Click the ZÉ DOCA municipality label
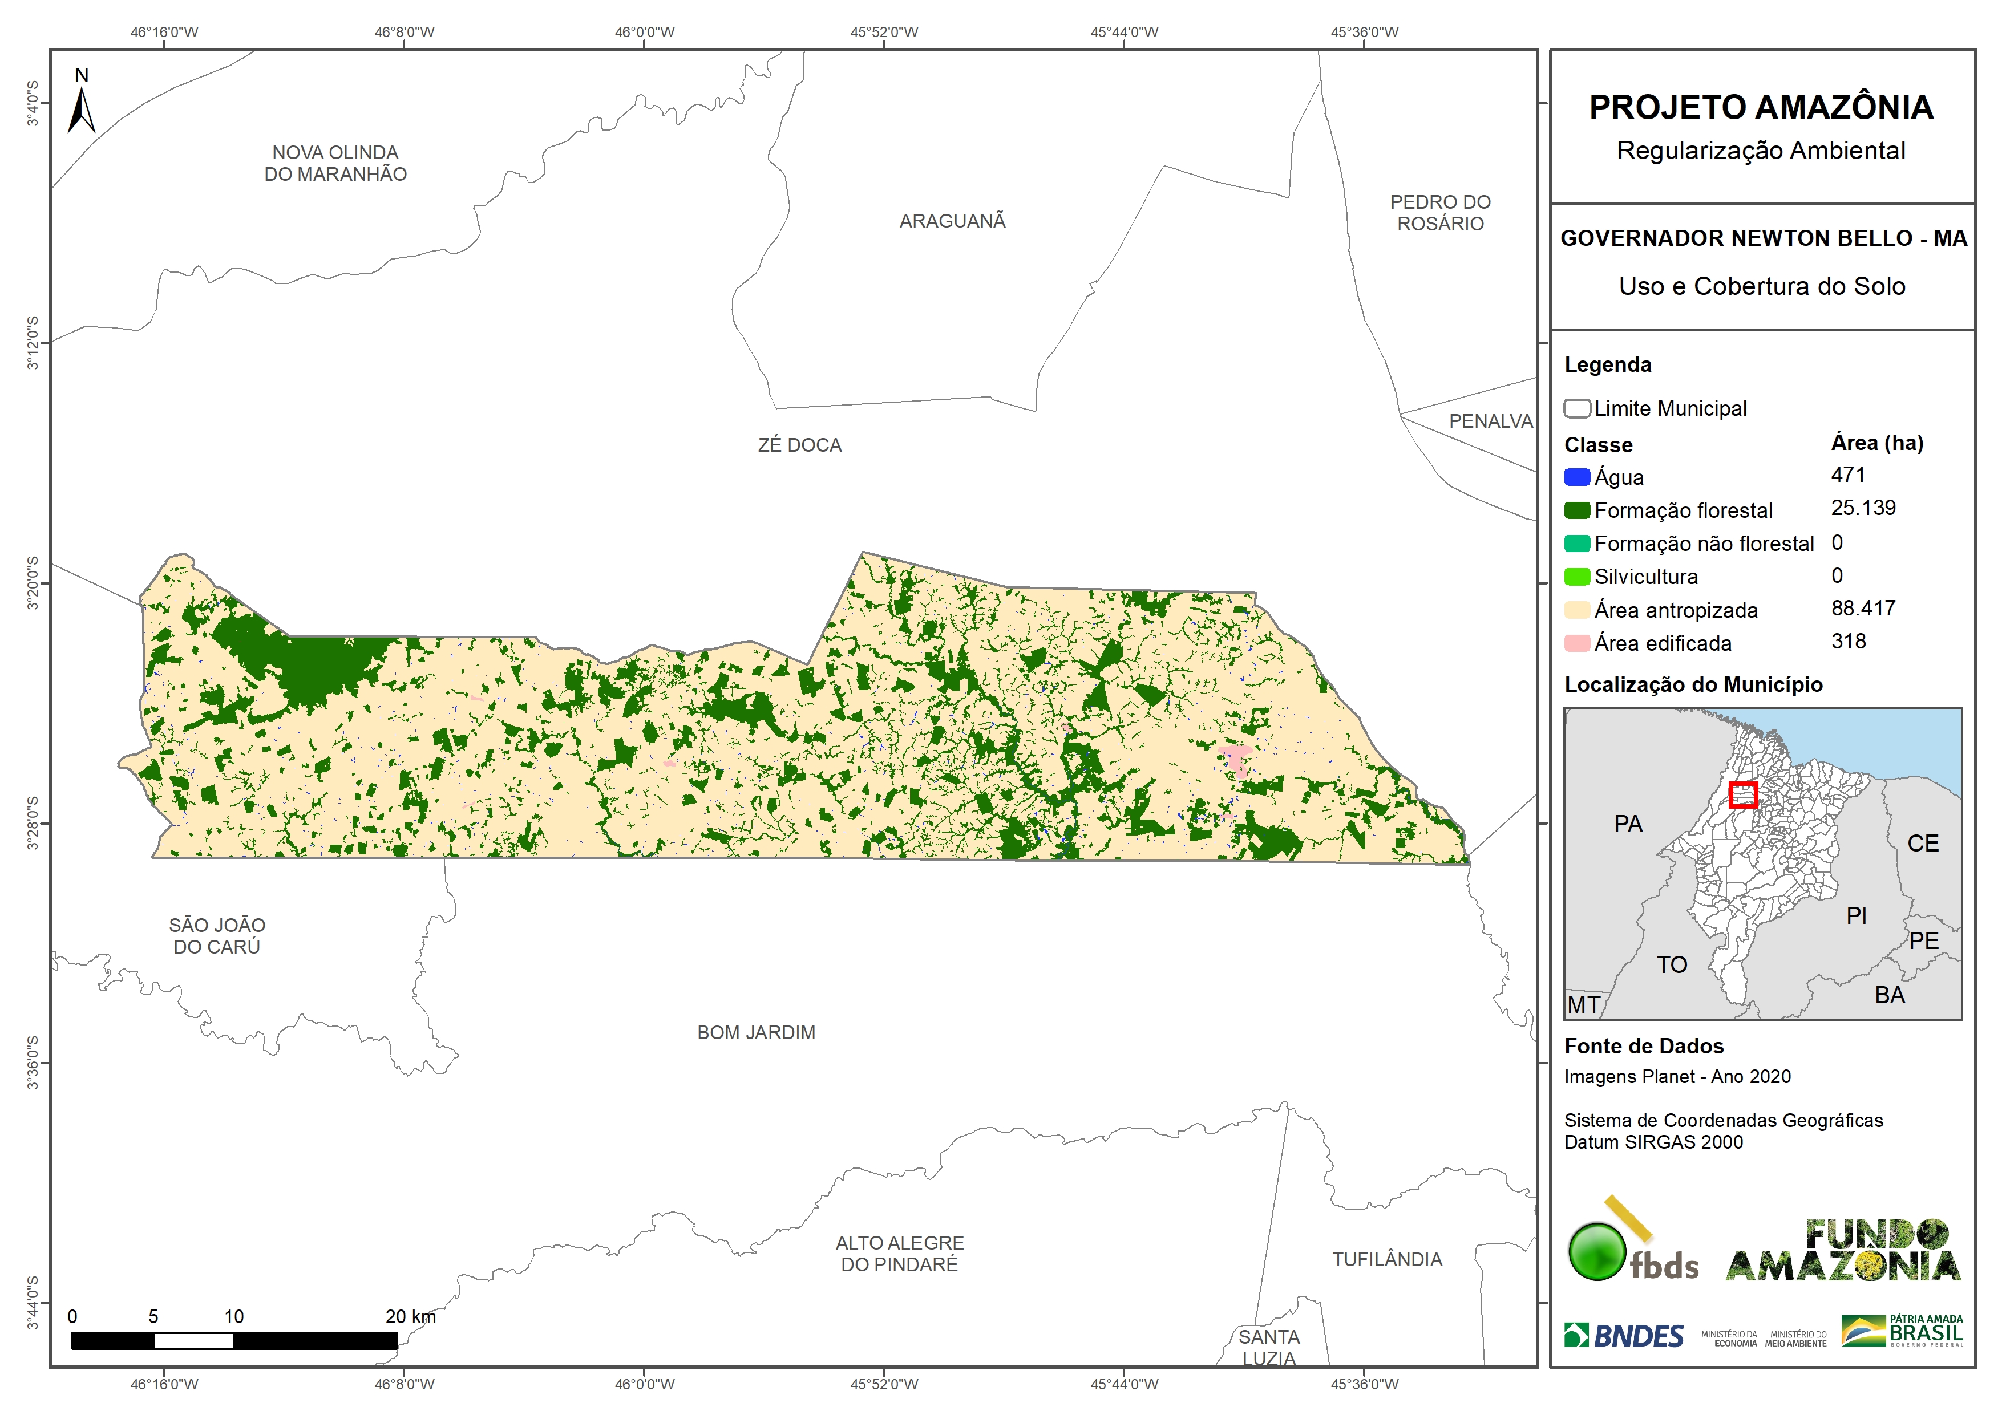 [x=799, y=445]
